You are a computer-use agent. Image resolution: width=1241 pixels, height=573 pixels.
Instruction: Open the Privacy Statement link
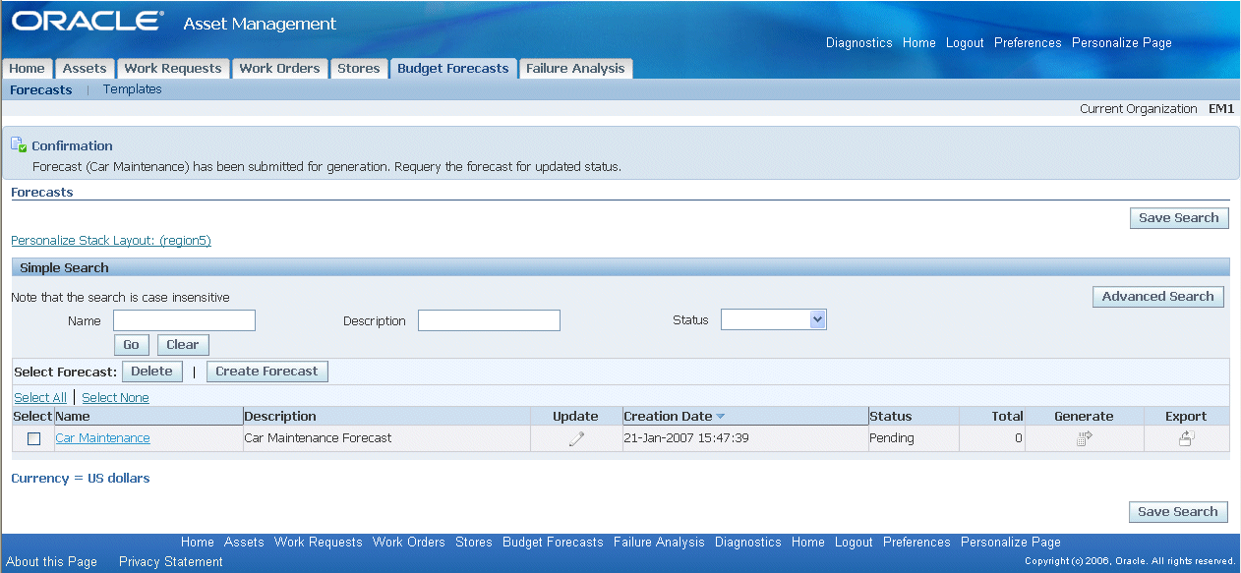tap(171, 562)
